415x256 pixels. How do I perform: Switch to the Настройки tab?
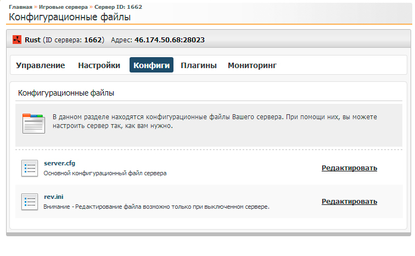99,65
